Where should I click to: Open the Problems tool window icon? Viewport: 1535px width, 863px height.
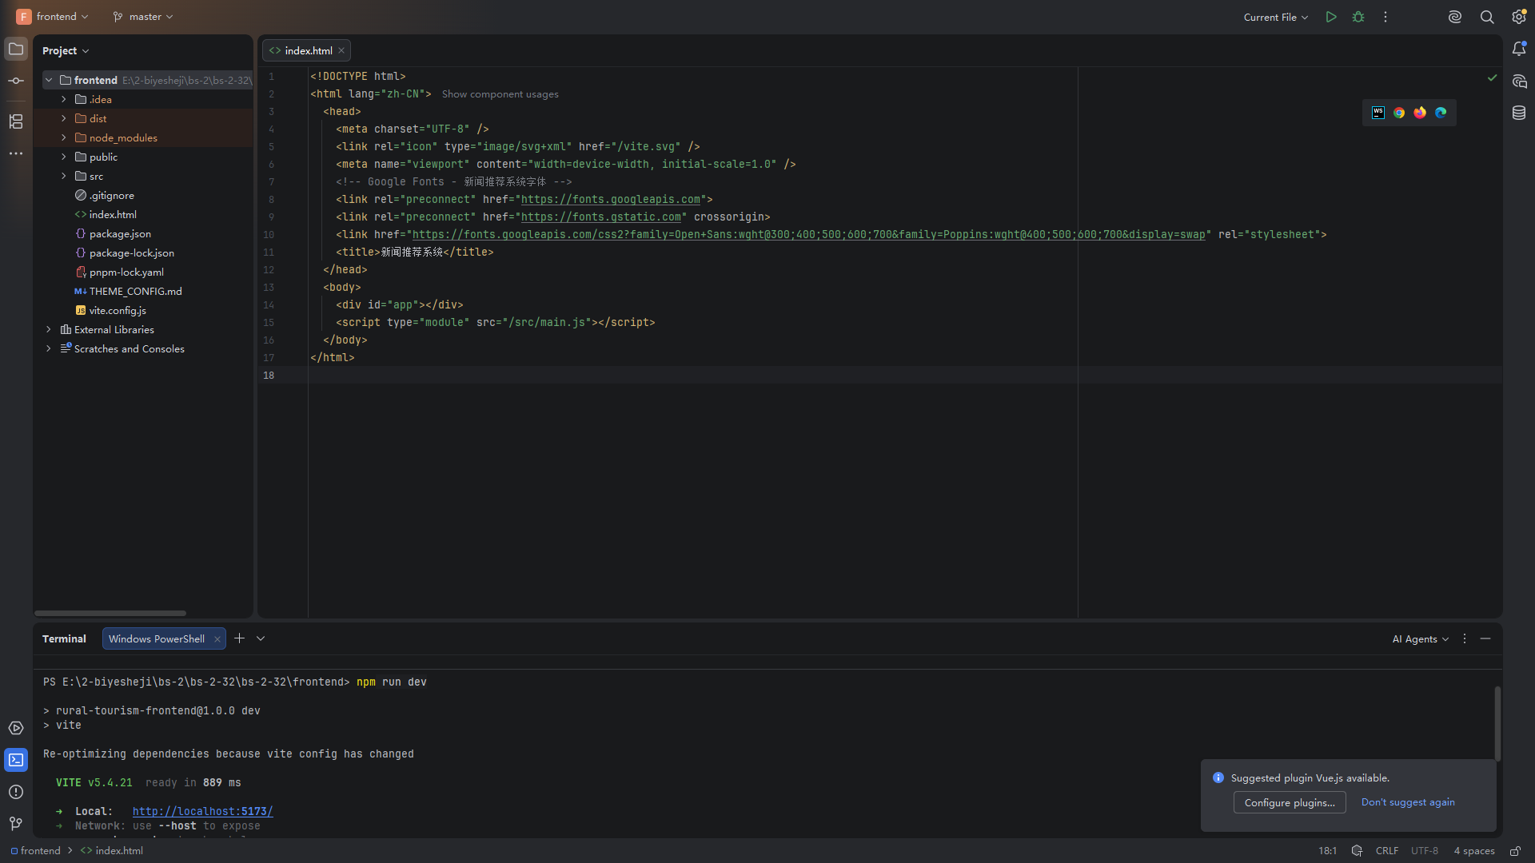(x=16, y=792)
